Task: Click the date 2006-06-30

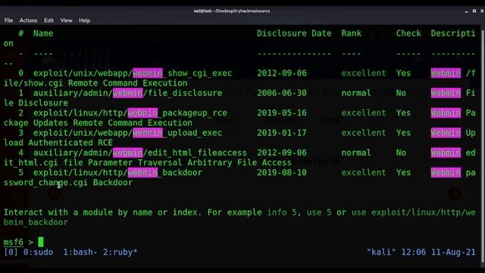Action: 282,93
